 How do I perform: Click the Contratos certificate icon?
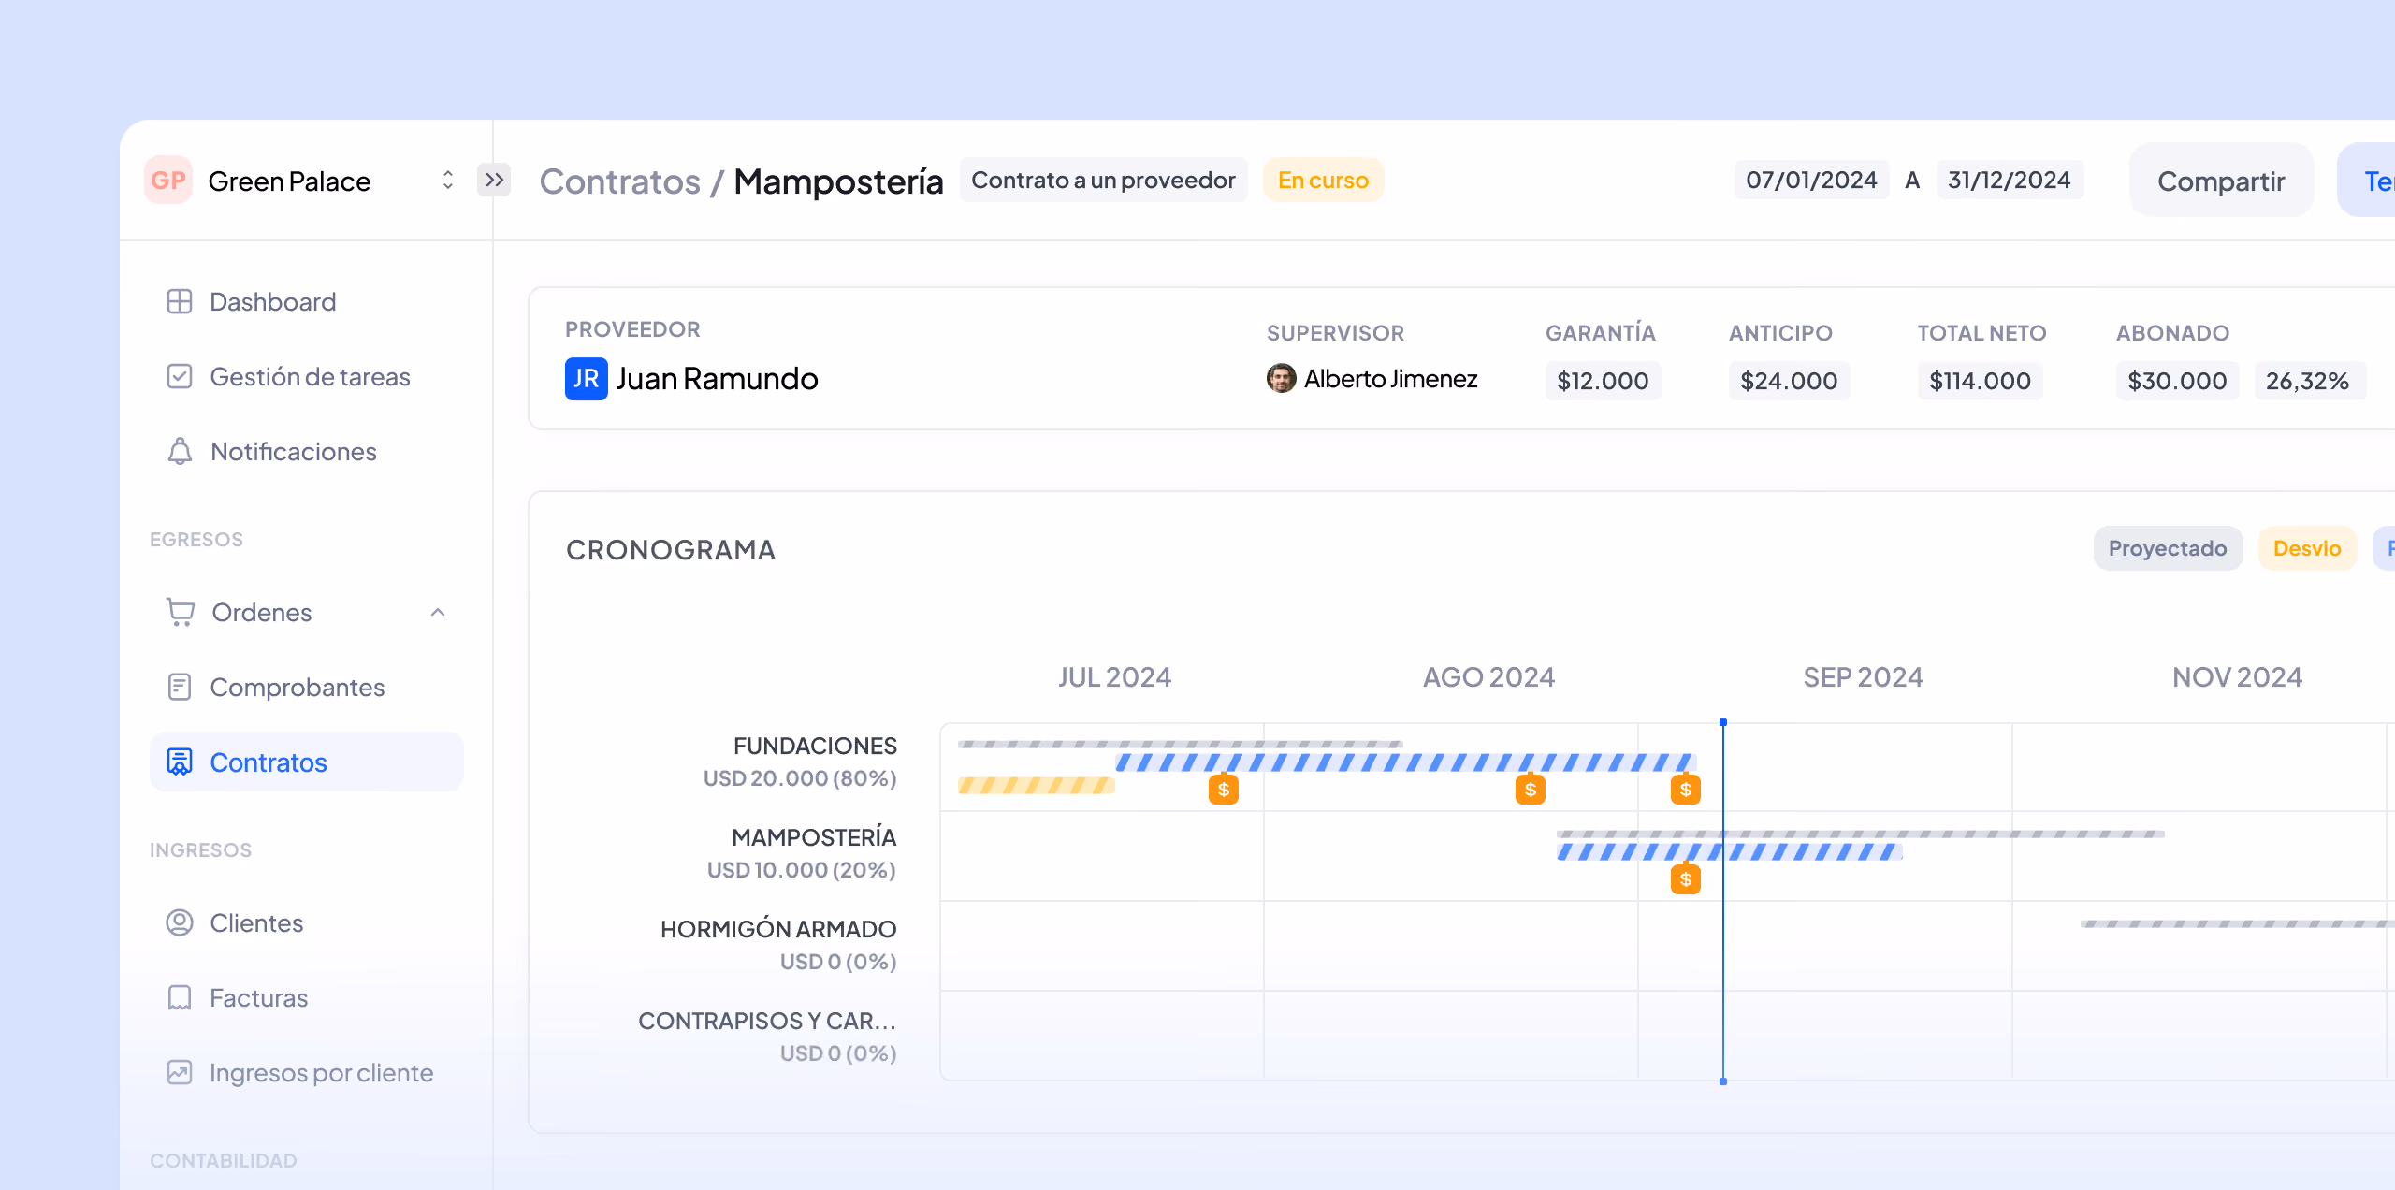[180, 762]
